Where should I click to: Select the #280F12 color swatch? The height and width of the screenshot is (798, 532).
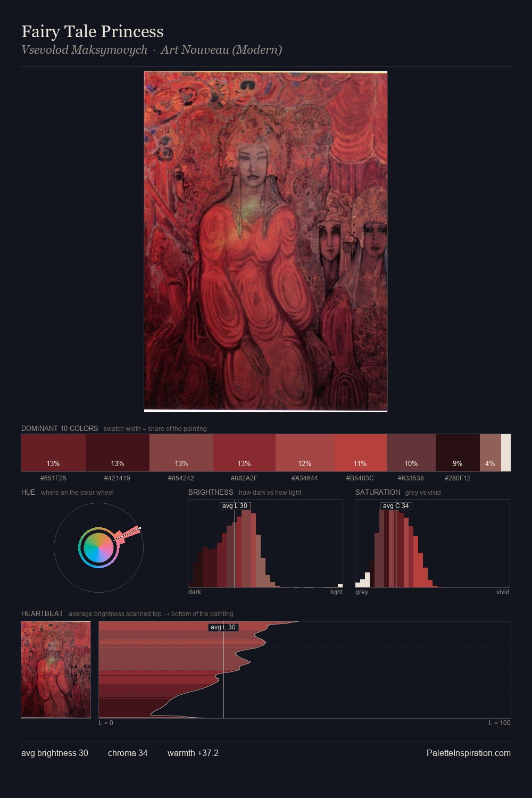[458, 453]
